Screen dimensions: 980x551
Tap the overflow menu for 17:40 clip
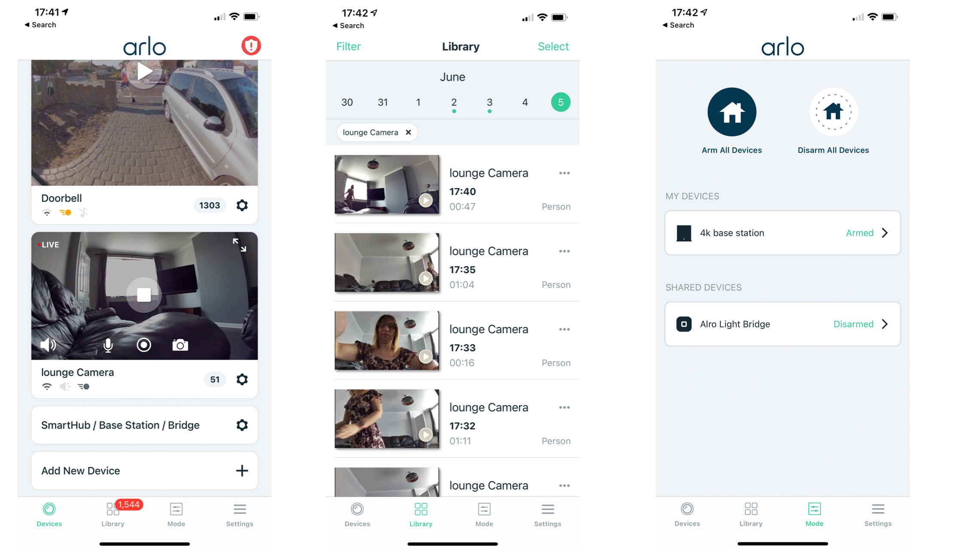click(x=564, y=174)
